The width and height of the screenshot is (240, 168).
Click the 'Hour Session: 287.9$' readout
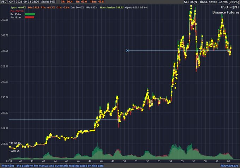coord(112,7)
